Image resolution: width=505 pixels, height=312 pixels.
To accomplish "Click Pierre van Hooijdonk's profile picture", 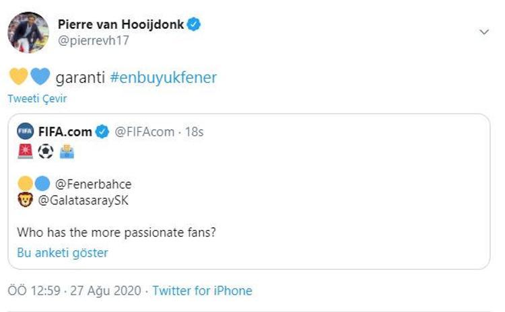I will 28,32.
